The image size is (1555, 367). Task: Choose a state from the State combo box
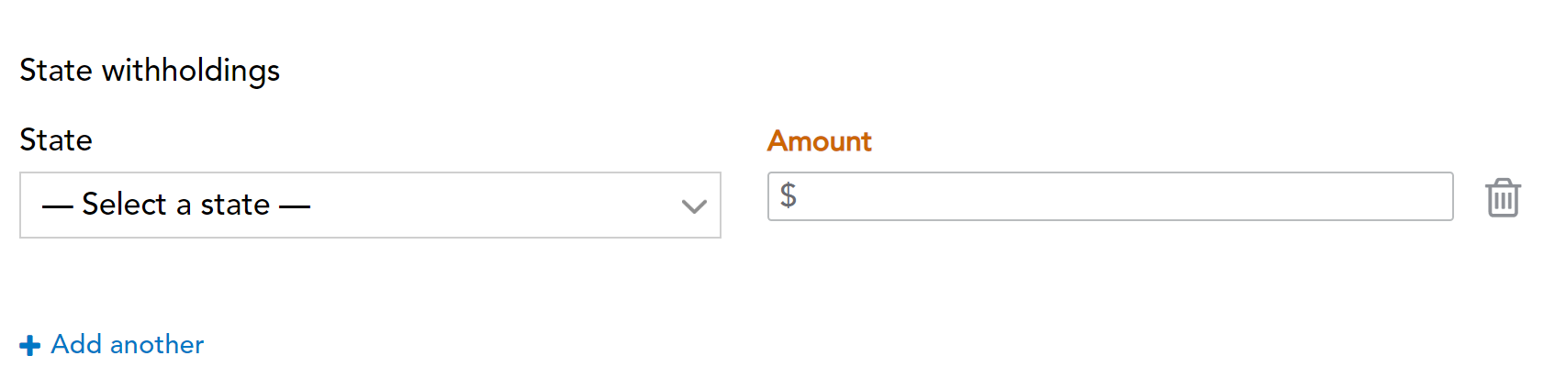[x=370, y=205]
